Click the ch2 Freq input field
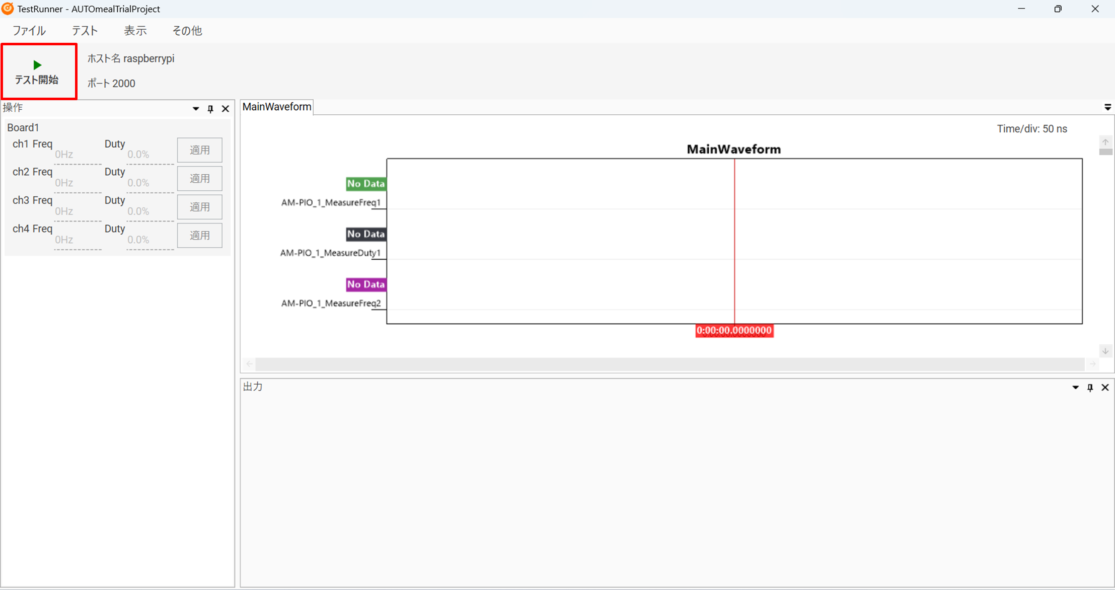1115x590 pixels. point(78,183)
